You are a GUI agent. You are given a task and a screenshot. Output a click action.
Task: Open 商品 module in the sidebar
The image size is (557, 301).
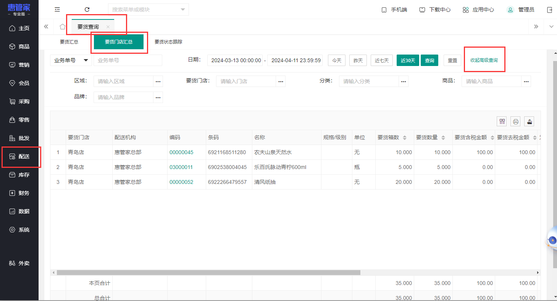tap(19, 47)
